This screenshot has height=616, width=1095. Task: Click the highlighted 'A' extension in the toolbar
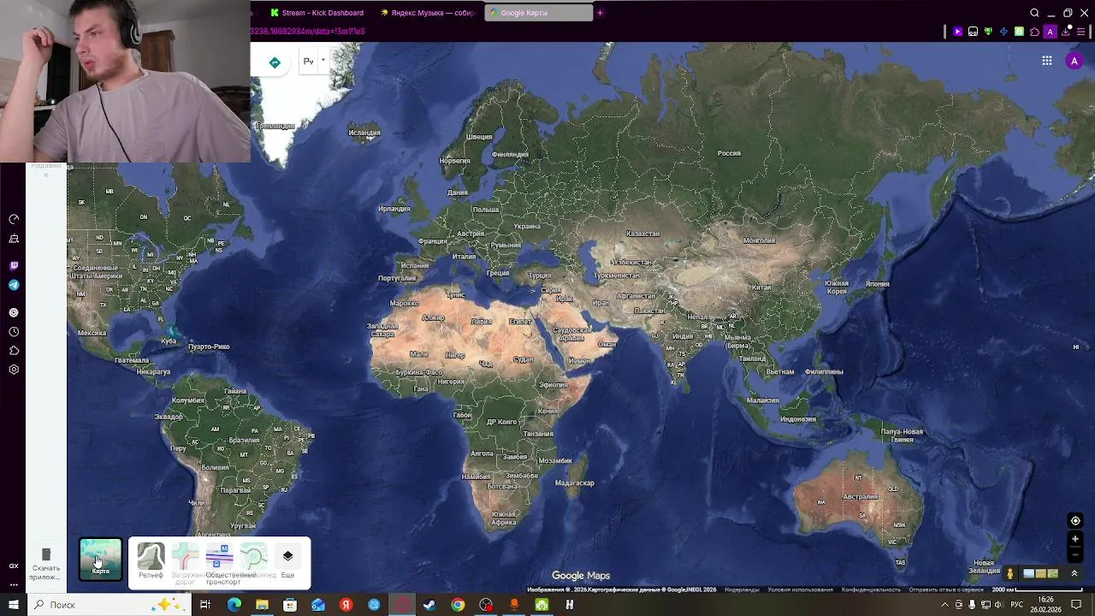(1050, 32)
